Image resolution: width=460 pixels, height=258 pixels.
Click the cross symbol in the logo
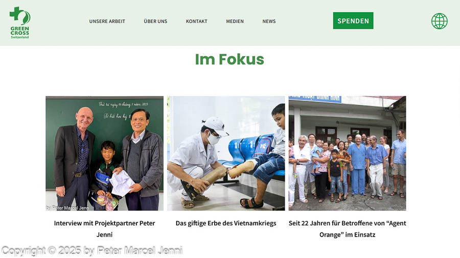point(15,14)
